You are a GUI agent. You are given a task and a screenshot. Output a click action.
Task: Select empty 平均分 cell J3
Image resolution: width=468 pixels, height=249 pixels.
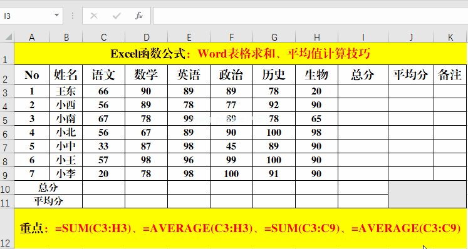click(x=411, y=91)
